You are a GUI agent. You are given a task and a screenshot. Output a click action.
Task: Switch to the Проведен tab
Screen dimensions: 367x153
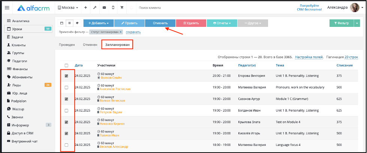point(67,45)
